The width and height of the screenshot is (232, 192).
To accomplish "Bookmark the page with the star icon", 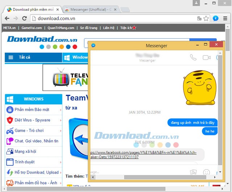I will (206, 18).
